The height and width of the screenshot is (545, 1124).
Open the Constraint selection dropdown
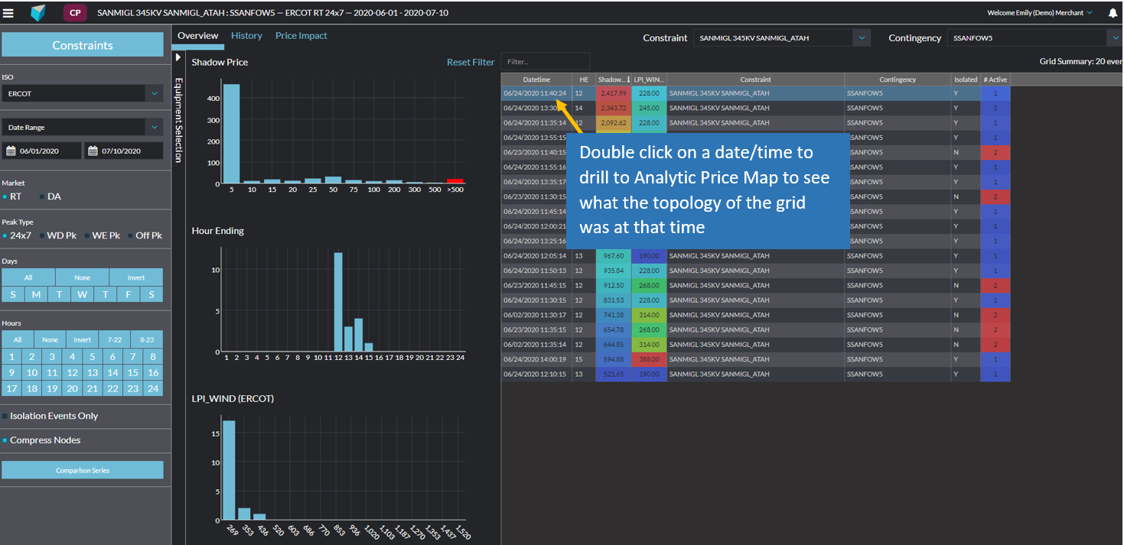(x=862, y=37)
